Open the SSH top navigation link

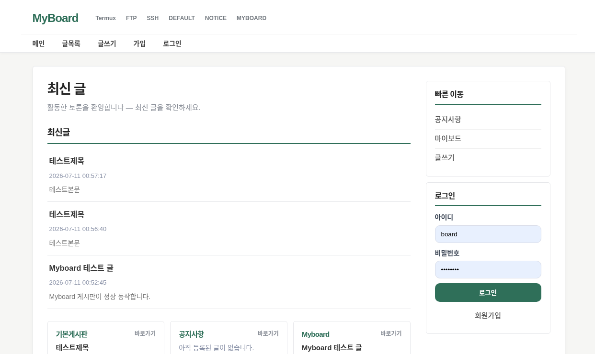[x=153, y=18]
